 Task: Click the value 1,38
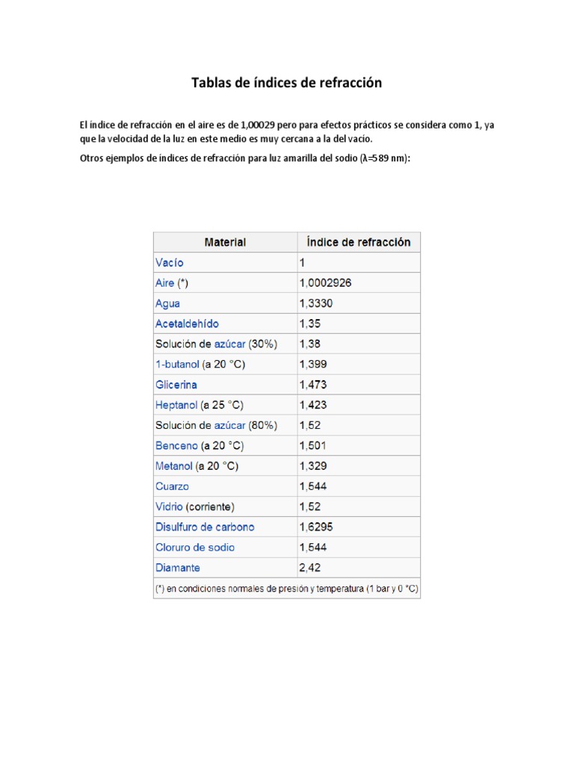tap(310, 344)
